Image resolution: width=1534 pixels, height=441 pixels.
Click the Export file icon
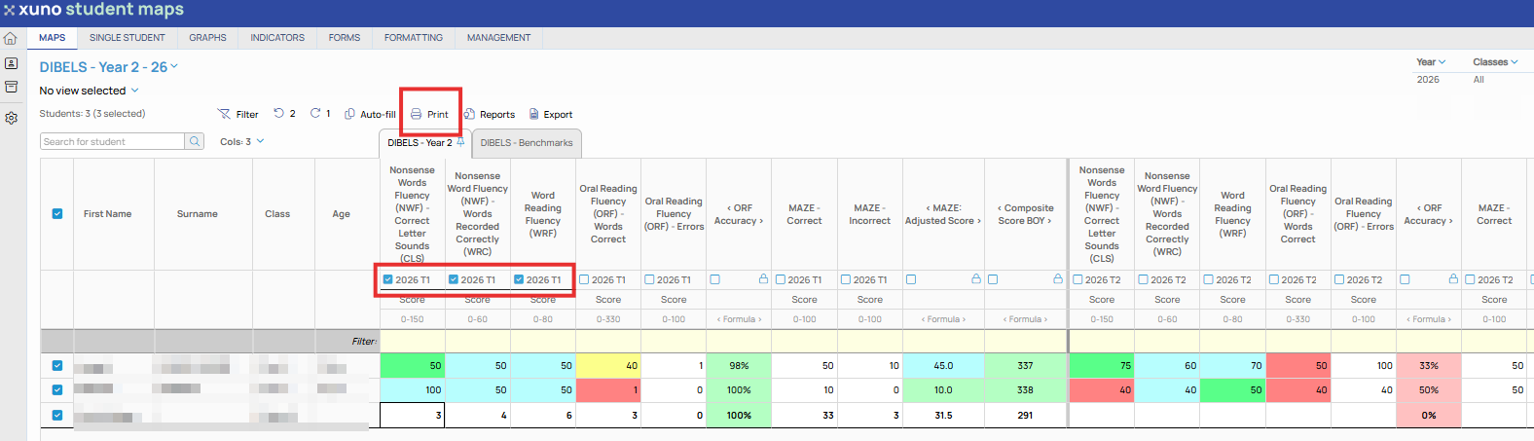tap(533, 114)
